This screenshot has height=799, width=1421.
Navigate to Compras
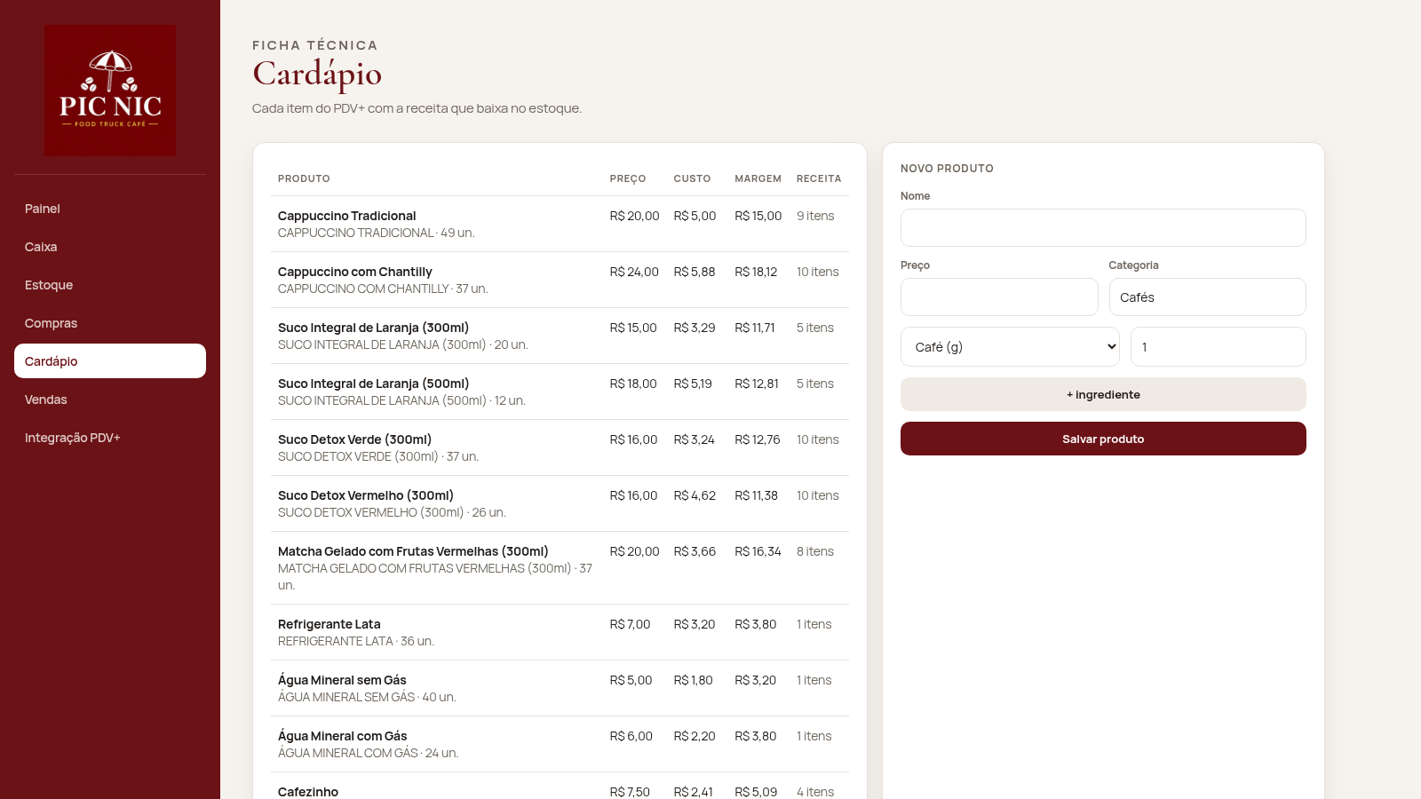110,323
